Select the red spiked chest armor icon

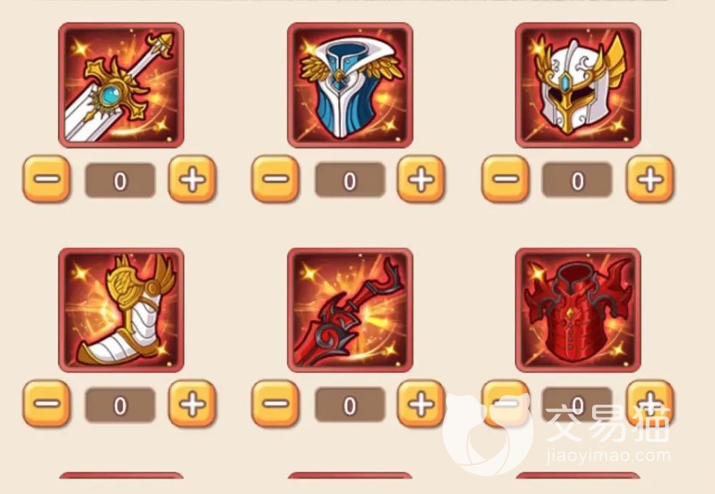[578, 310]
